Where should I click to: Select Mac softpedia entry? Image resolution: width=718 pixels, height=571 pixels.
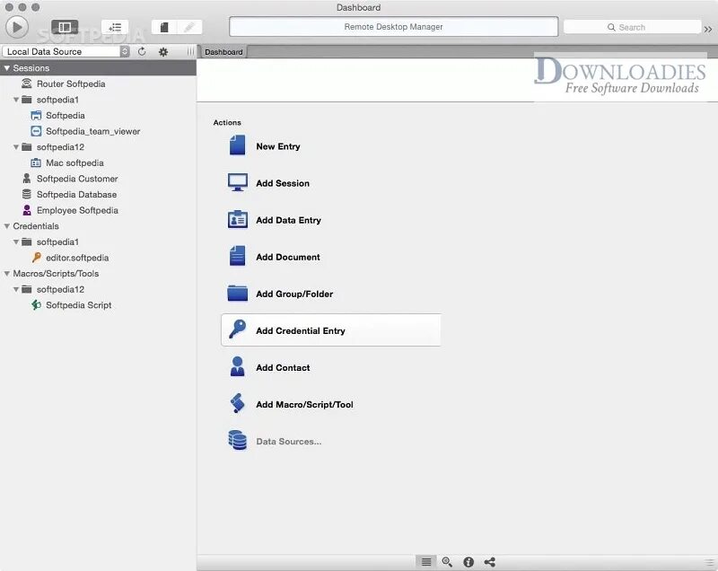coord(74,163)
